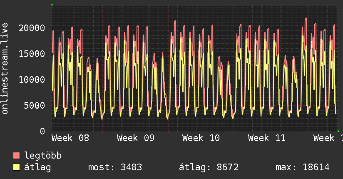This screenshot has height=179, width=343.
Task: Click the 15000 y-axis tick label
Action: point(32,54)
